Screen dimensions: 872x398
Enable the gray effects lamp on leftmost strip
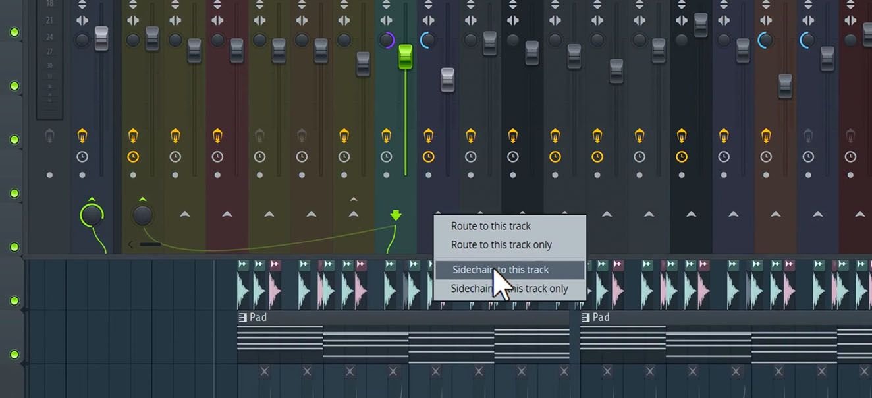(49, 136)
